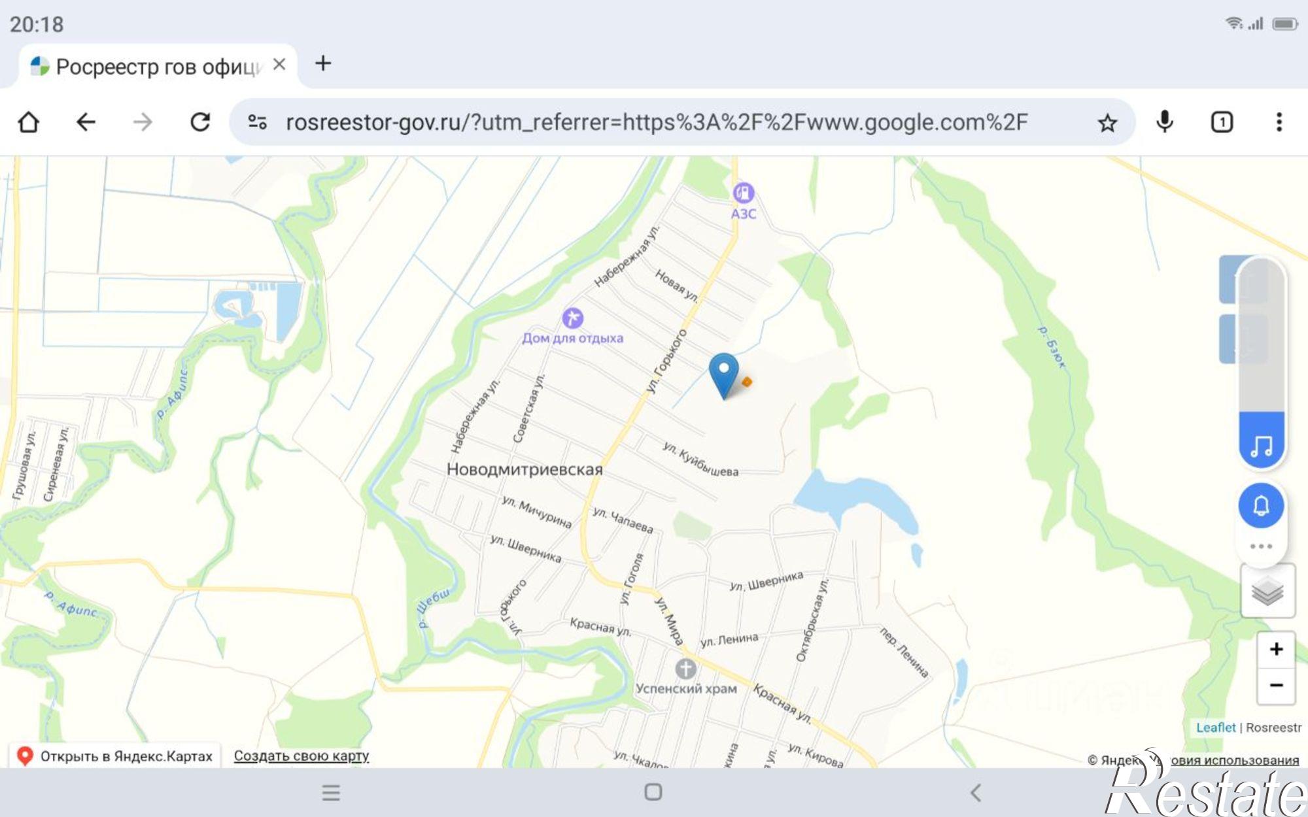Open the tab switcher showing 1
The height and width of the screenshot is (817, 1308).
1222,122
